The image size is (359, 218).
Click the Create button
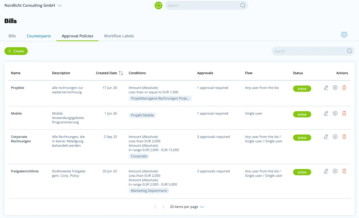point(16,51)
